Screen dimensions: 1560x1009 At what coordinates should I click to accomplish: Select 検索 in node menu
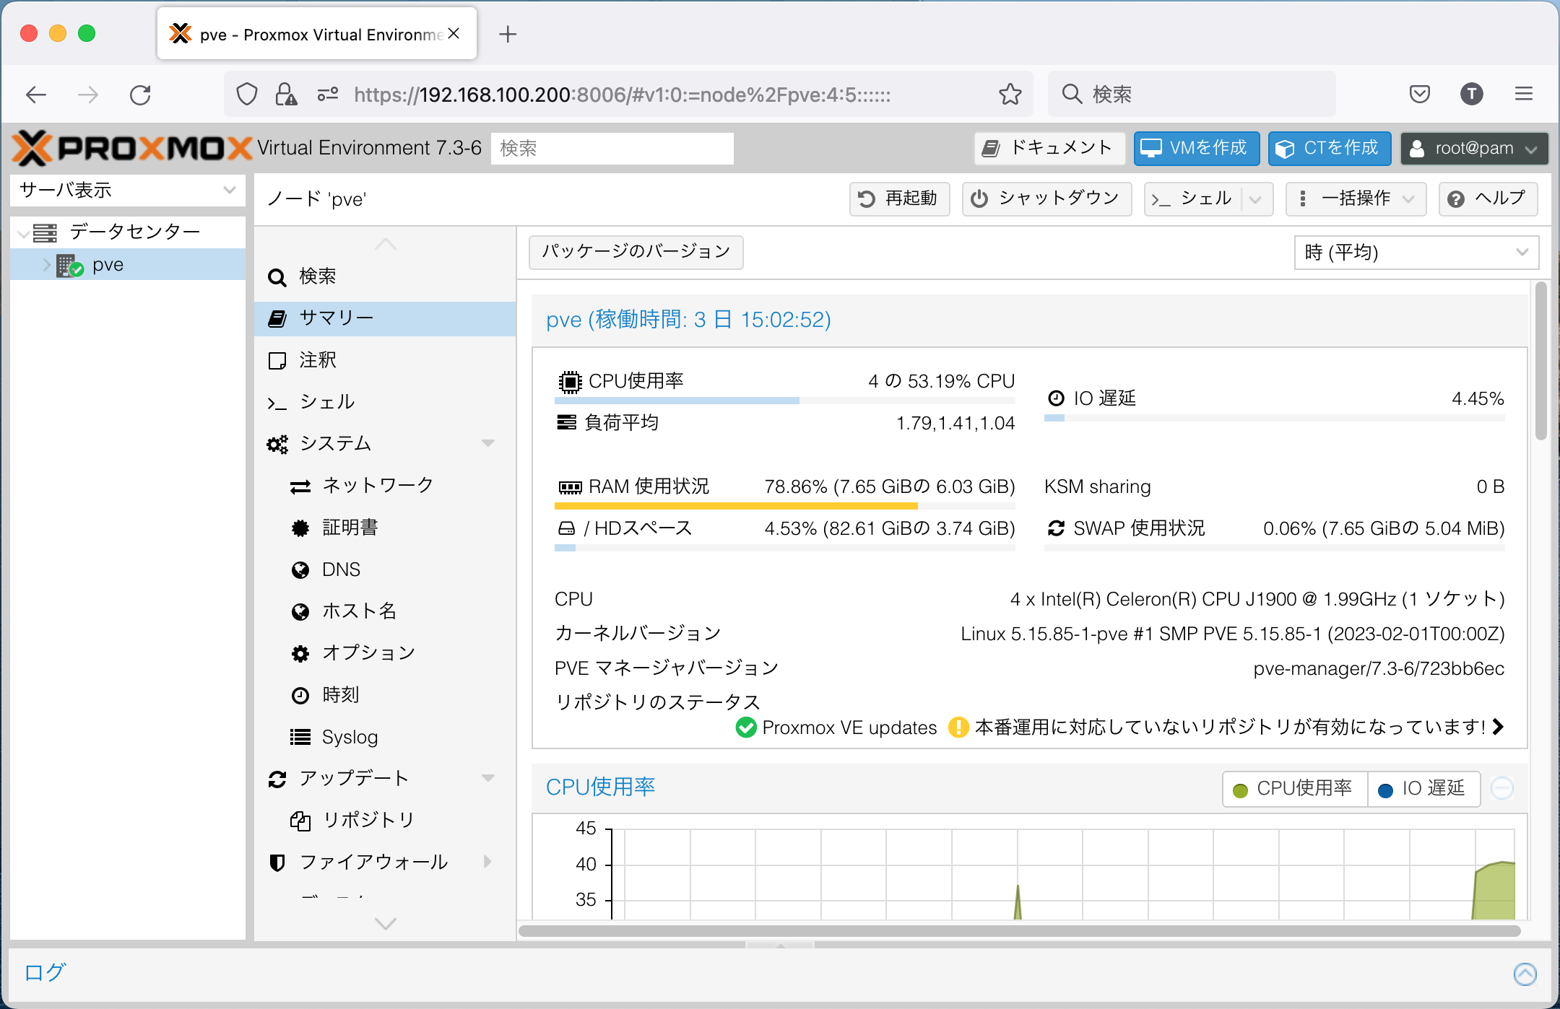coord(385,276)
